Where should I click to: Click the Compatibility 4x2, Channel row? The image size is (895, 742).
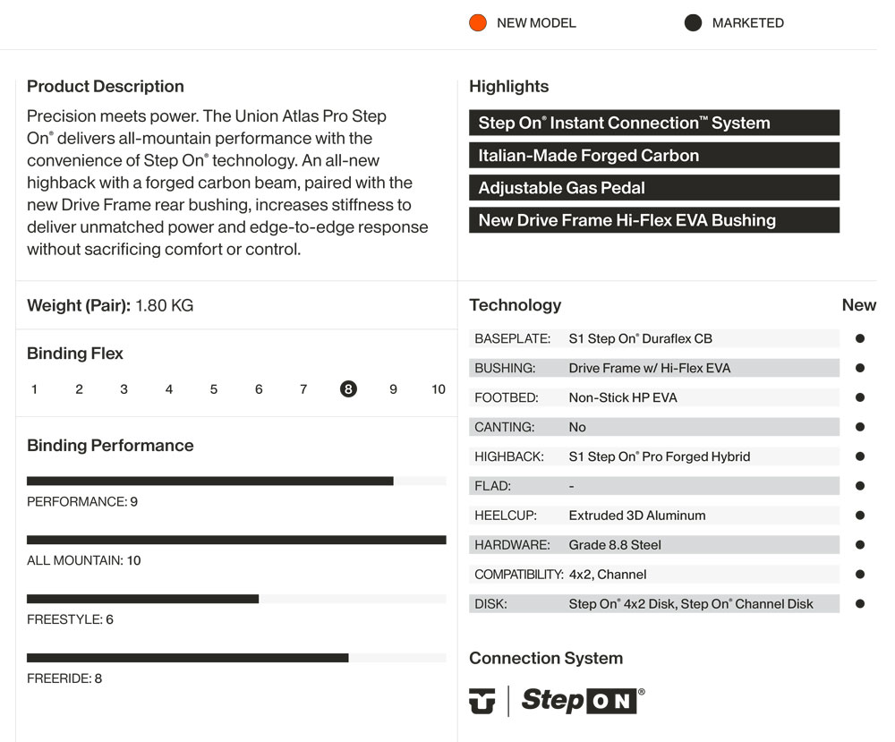(x=653, y=575)
